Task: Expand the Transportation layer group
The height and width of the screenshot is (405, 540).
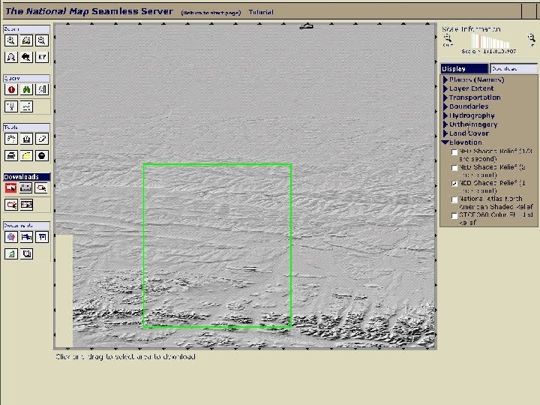Action: coord(445,97)
